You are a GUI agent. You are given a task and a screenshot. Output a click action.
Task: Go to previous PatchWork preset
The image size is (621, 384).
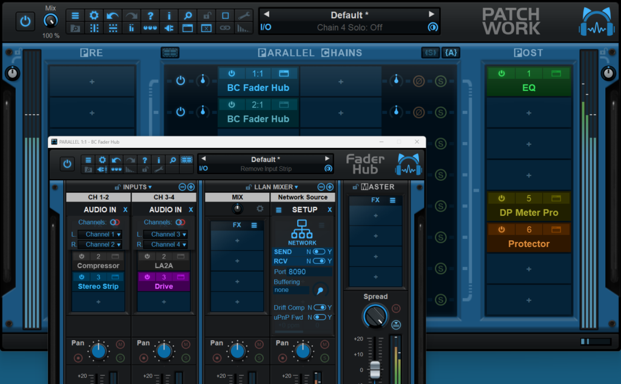point(267,15)
